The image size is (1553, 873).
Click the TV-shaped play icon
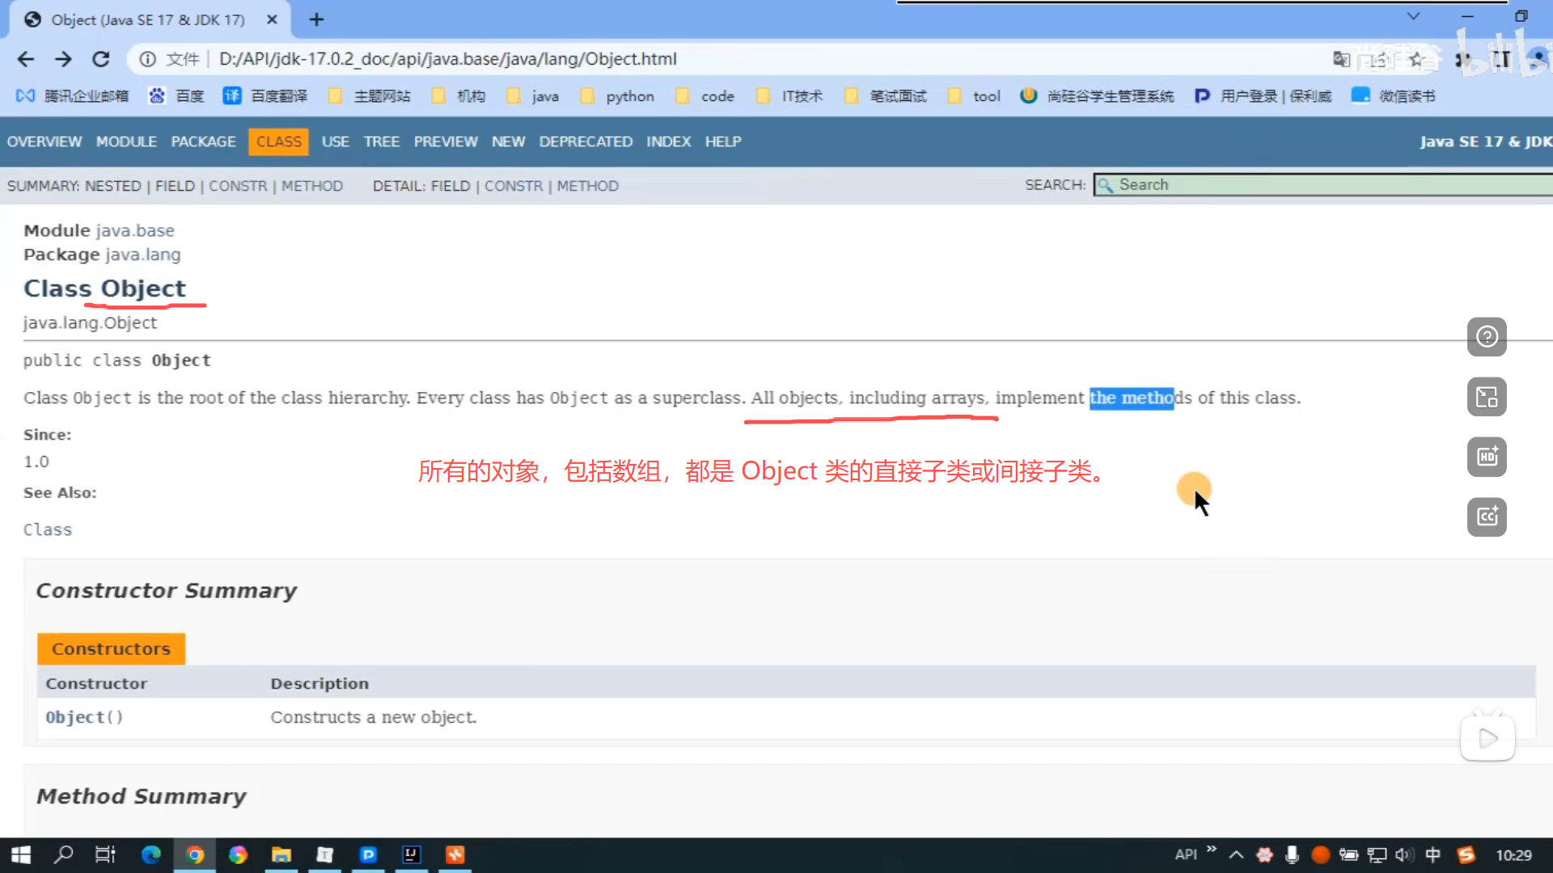tap(1487, 738)
